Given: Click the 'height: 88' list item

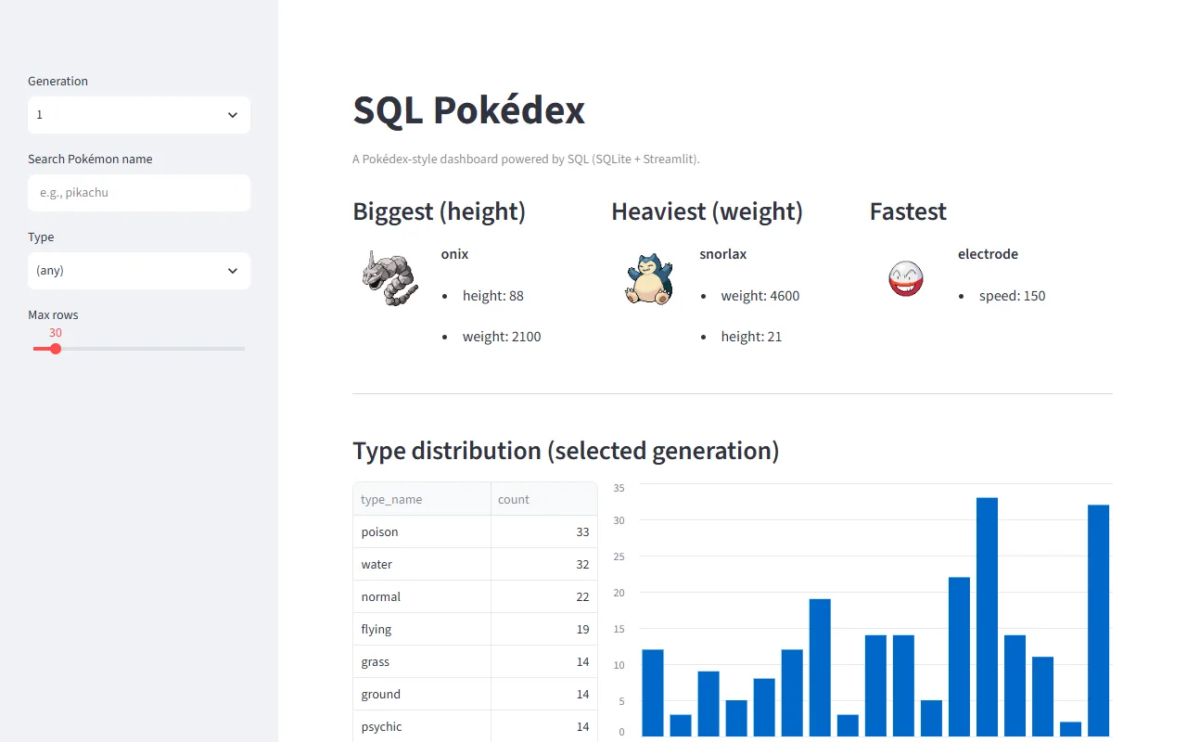Looking at the screenshot, I should 493,296.
